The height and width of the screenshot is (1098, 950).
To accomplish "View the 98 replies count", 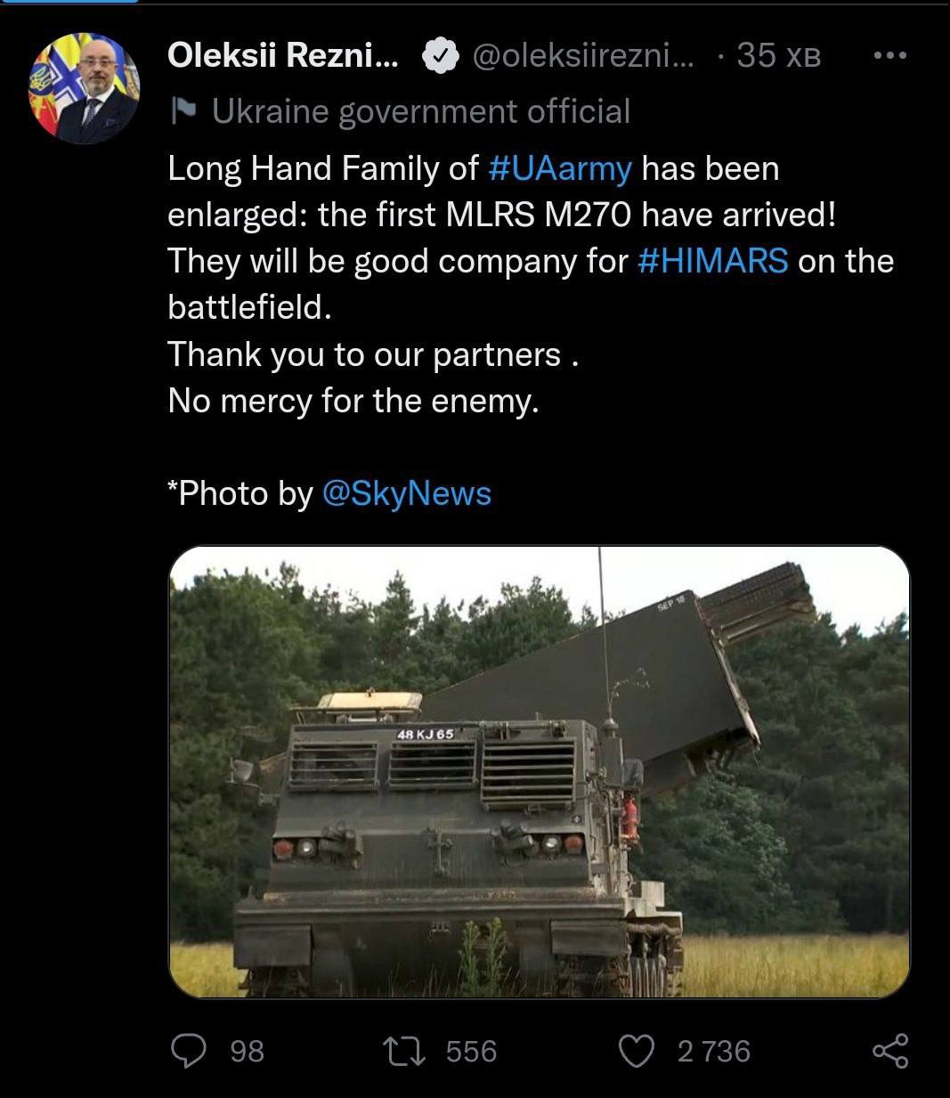I will click(x=247, y=1052).
